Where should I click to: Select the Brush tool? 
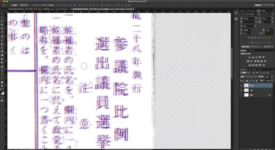point(2,40)
